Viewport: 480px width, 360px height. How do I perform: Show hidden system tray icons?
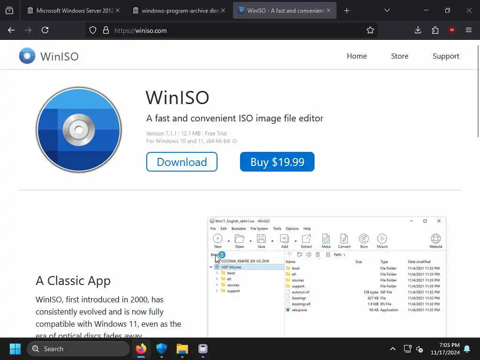393,349
